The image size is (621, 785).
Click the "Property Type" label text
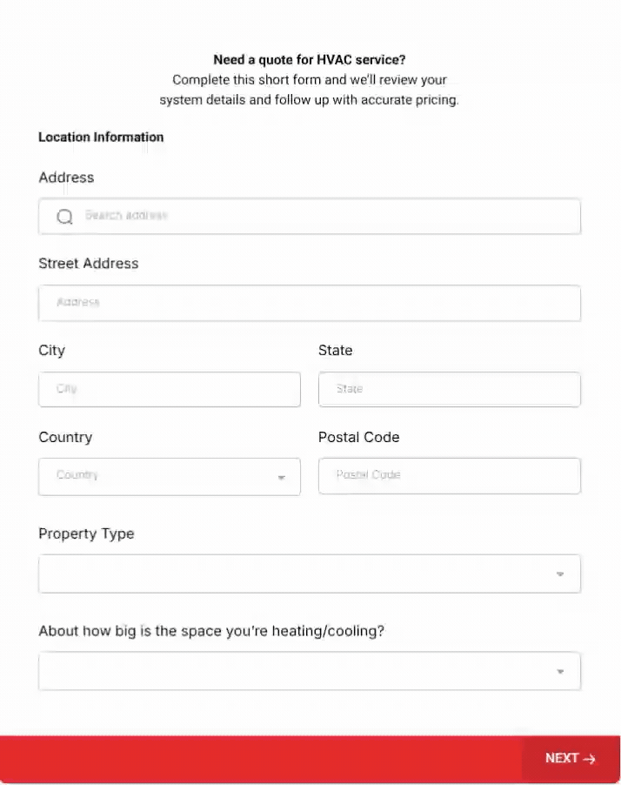pyautogui.click(x=86, y=533)
